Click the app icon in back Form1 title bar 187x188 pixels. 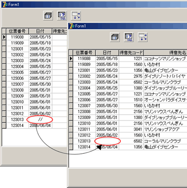click(5, 4)
